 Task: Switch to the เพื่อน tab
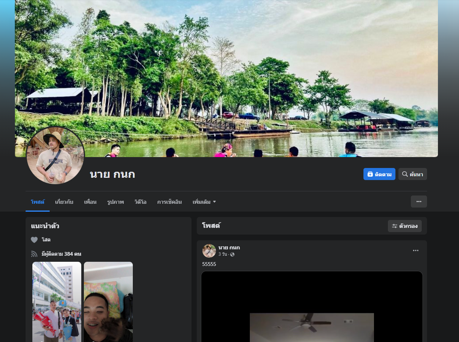coord(90,202)
